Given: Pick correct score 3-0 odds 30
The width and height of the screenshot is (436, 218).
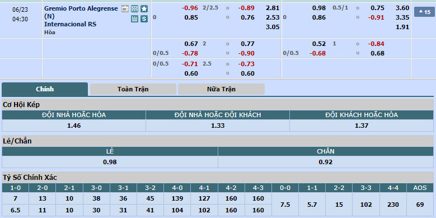Looking at the screenshot, I should [x=96, y=210].
